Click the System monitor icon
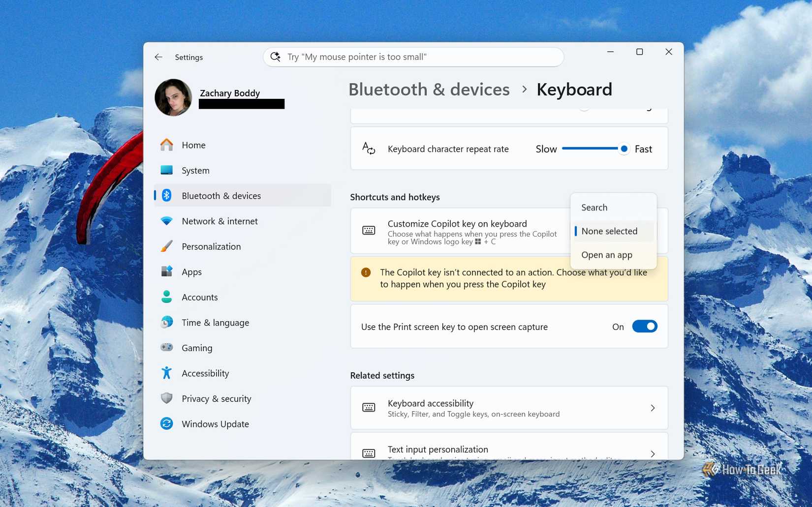The height and width of the screenshot is (507, 812). (167, 170)
